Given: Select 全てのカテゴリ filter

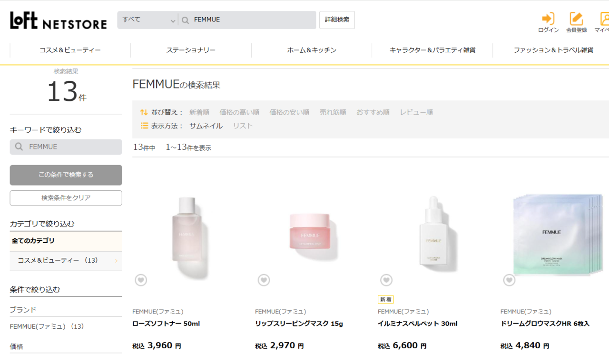Looking at the screenshot, I should tap(66, 241).
